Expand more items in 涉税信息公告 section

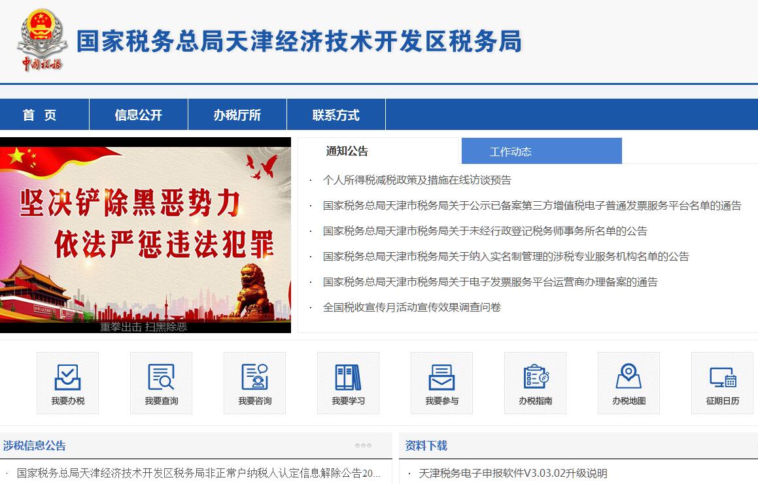point(363,445)
